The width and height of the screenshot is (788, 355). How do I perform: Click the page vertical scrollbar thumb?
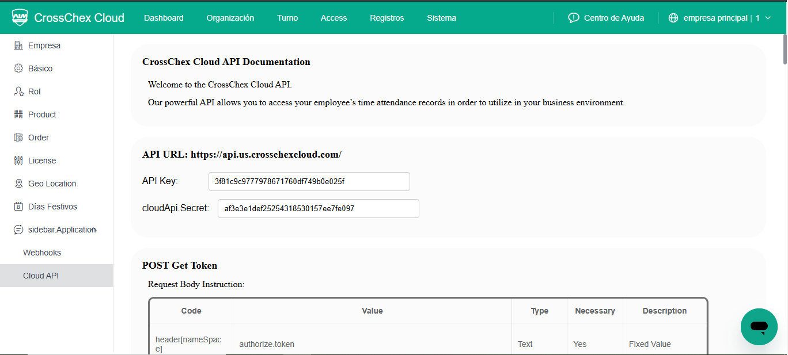(785, 49)
